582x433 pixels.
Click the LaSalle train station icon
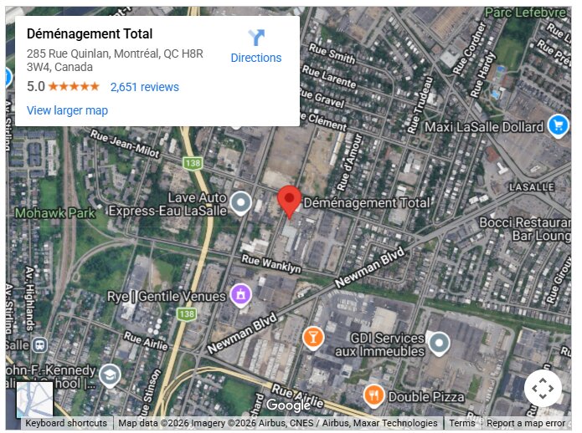39,345
